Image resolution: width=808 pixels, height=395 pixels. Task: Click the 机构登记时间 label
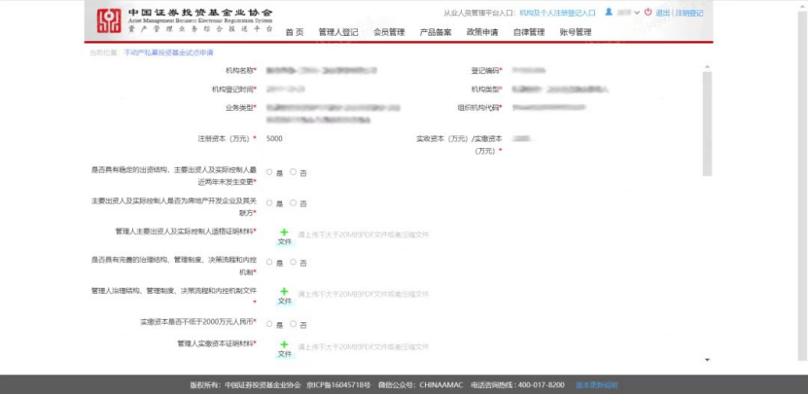pos(232,90)
